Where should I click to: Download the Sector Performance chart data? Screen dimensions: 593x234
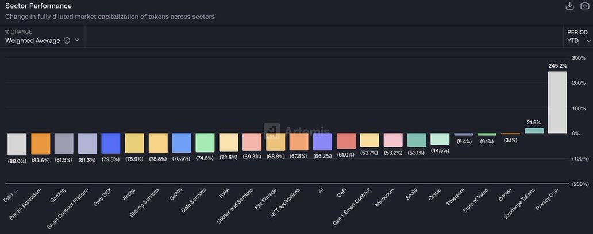click(x=569, y=6)
